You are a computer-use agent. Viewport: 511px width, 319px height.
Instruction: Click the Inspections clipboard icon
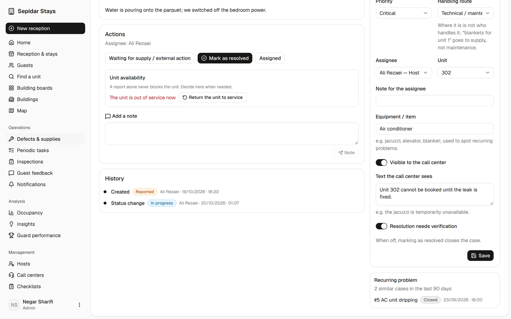pyautogui.click(x=11, y=162)
